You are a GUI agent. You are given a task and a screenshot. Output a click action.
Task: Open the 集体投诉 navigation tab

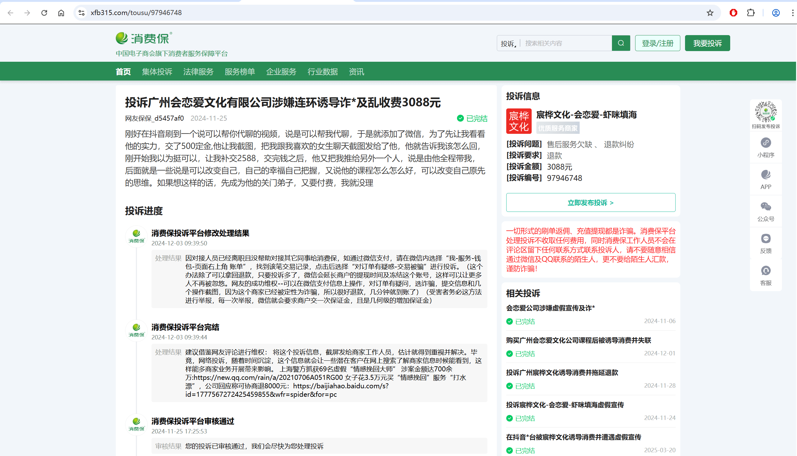(x=157, y=72)
